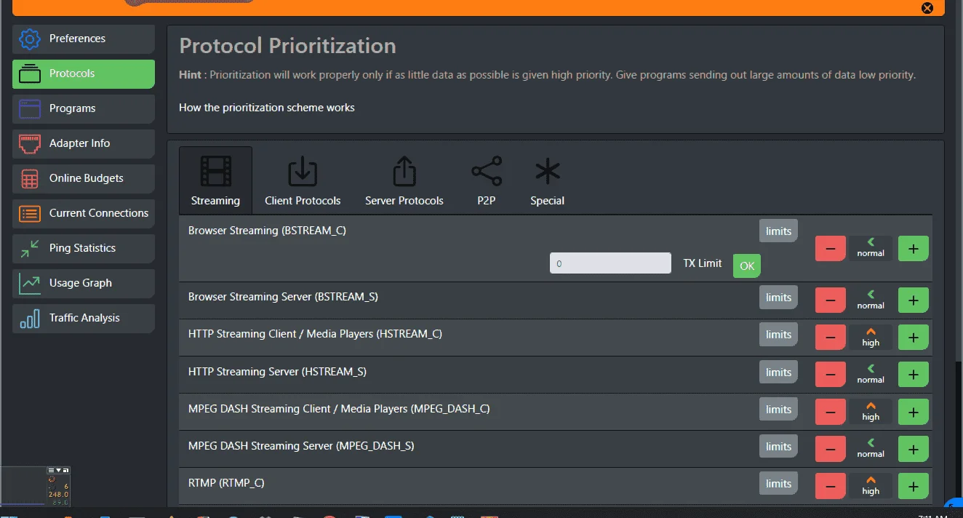Decrease RTMP (RTMP_C) priority
963x518 pixels.
(x=831, y=486)
